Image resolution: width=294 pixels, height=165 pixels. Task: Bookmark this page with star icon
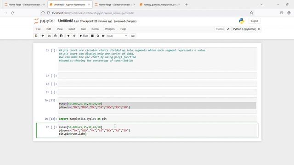pyautogui.click(x=251, y=13)
